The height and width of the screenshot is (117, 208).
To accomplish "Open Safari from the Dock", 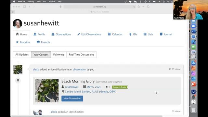I will click(x=194, y=36).
